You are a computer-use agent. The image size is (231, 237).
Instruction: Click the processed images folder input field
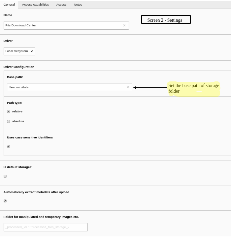pos(46,227)
